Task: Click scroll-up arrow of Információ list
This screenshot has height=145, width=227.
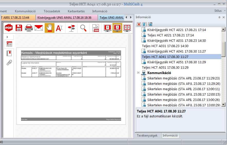Action: tap(223, 29)
